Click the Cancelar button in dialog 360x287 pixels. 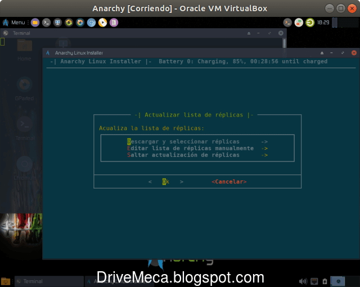click(229, 182)
